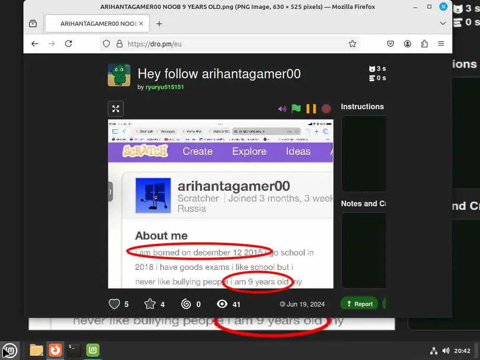Open author link ryuryu515151
Image resolution: width=480 pixels, height=360 pixels.
click(x=165, y=87)
